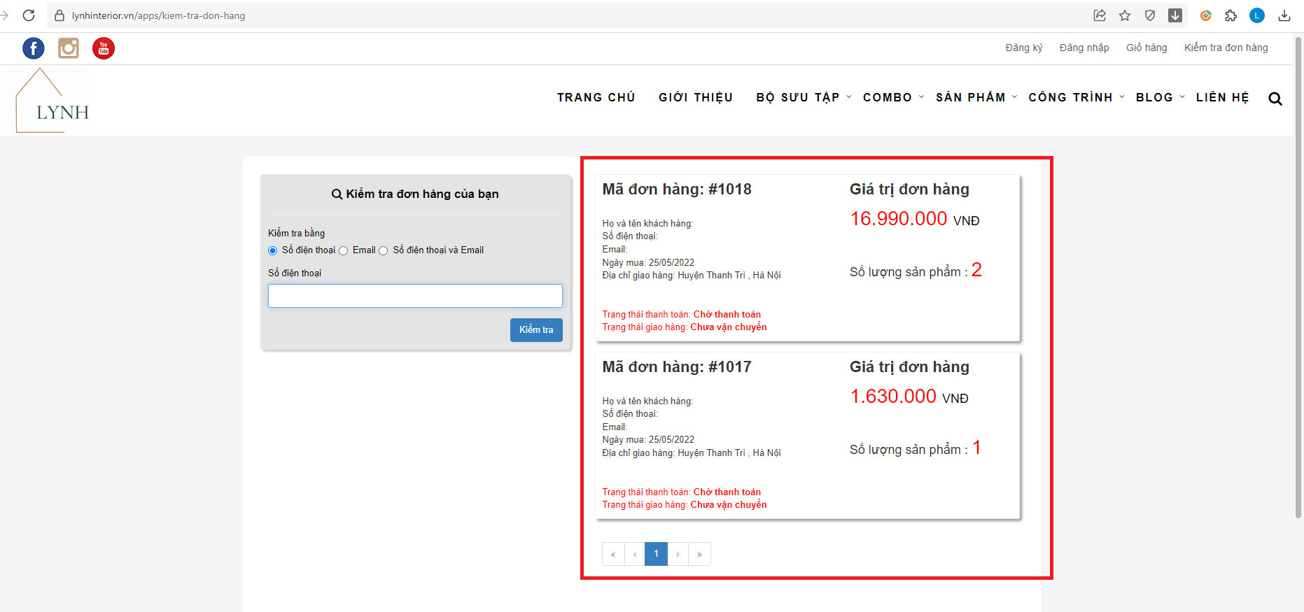Click the LYNH house logo
This screenshot has height=612, width=1304.
(x=53, y=101)
